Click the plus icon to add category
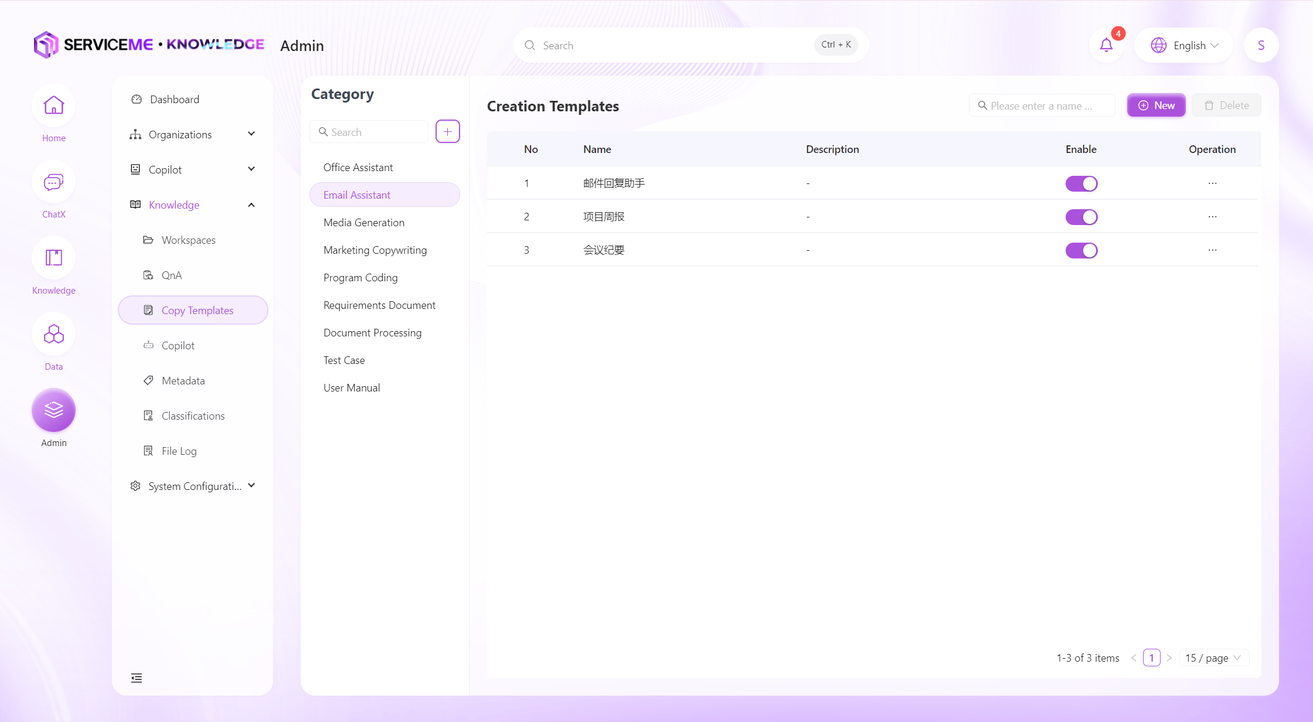The height and width of the screenshot is (722, 1313). [x=447, y=132]
